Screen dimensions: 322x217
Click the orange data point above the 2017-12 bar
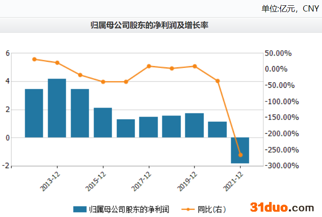(x=149, y=66)
